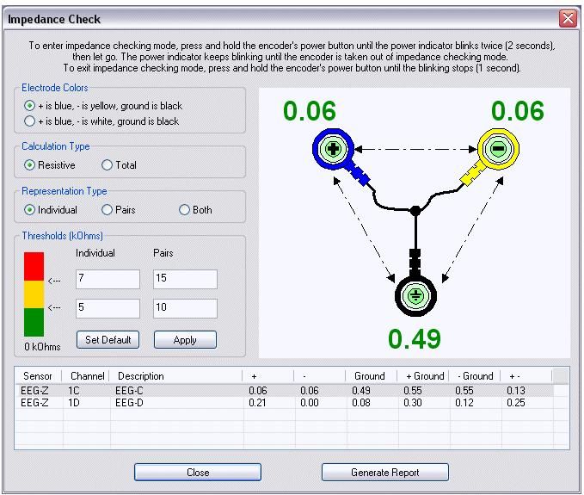Select Both representation type

184,210
